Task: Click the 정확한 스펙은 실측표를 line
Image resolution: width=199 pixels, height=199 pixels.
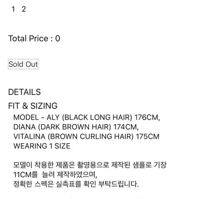Action: click(x=76, y=184)
